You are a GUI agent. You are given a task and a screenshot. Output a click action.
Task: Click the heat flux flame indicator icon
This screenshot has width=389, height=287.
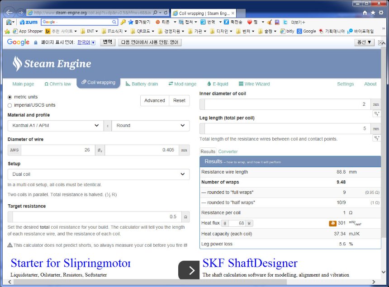332,223
